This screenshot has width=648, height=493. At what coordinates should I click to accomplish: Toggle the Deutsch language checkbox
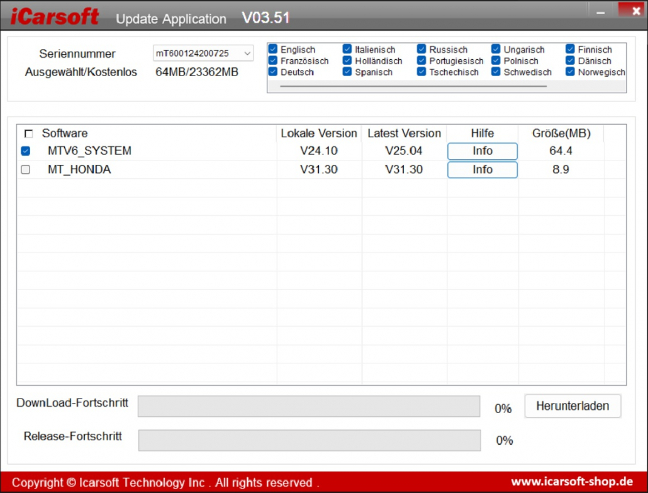[x=273, y=72]
